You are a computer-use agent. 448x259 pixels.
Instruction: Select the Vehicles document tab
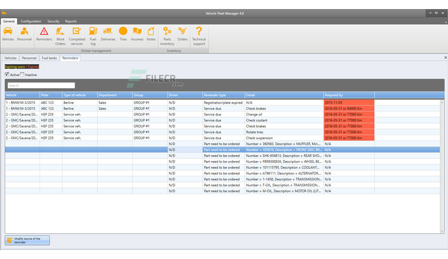(10, 58)
